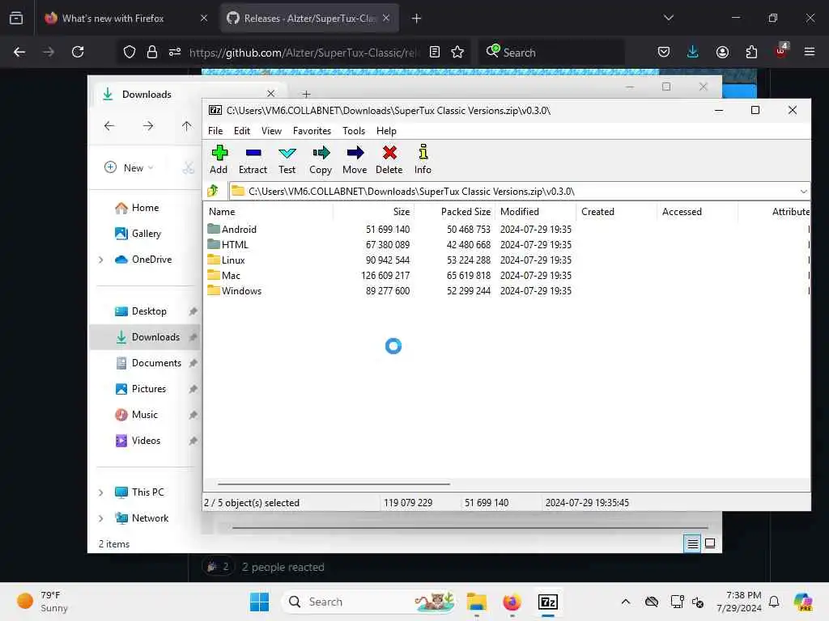The image size is (829, 621).
Task: Sort by the Modified column header
Action: [536, 212]
